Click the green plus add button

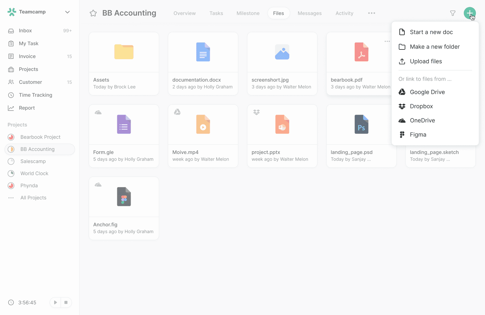click(x=469, y=13)
